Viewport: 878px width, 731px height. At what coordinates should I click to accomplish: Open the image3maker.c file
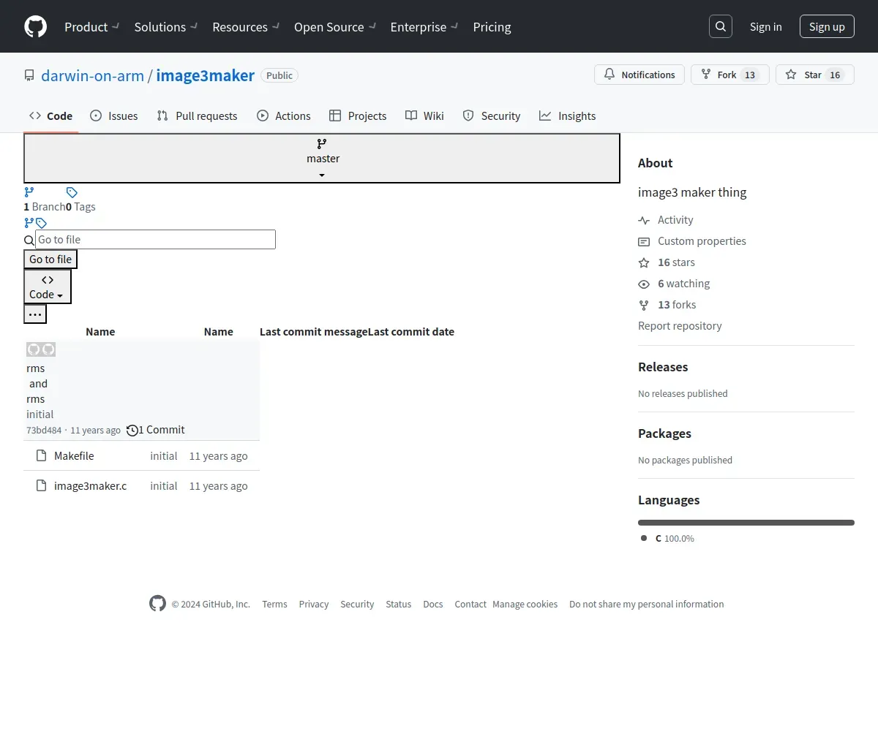point(90,485)
